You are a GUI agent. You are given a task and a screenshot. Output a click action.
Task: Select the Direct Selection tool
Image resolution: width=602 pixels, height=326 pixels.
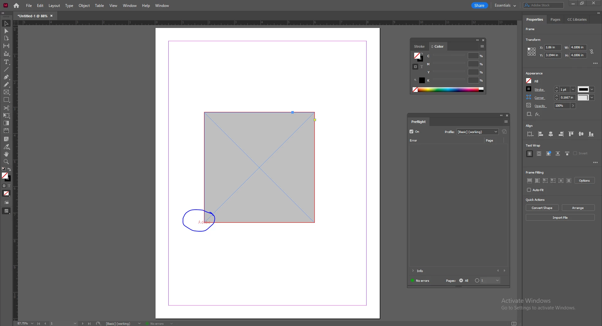coord(6,31)
